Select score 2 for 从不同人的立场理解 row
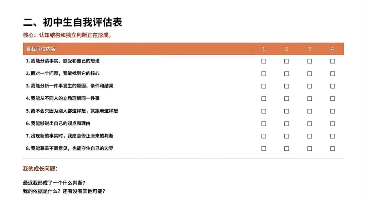The height and width of the screenshot is (206, 367). pos(286,99)
